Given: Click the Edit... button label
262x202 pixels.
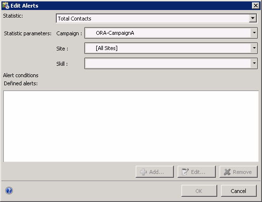Looking at the screenshot, I should coord(198,172).
